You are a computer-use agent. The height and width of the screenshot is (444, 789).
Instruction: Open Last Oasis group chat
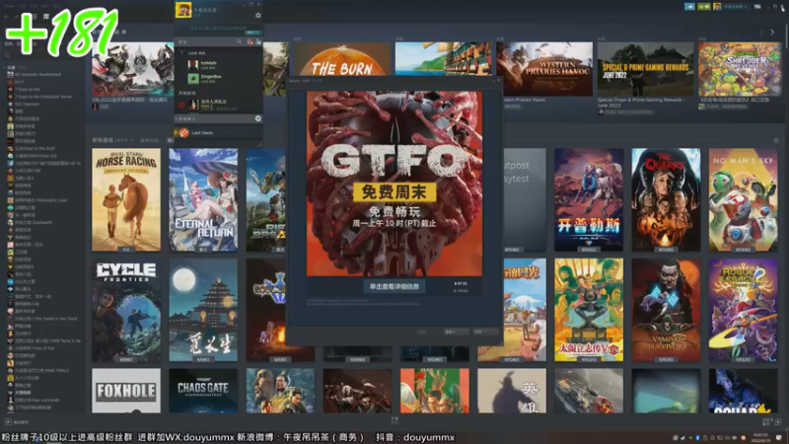pos(218,133)
